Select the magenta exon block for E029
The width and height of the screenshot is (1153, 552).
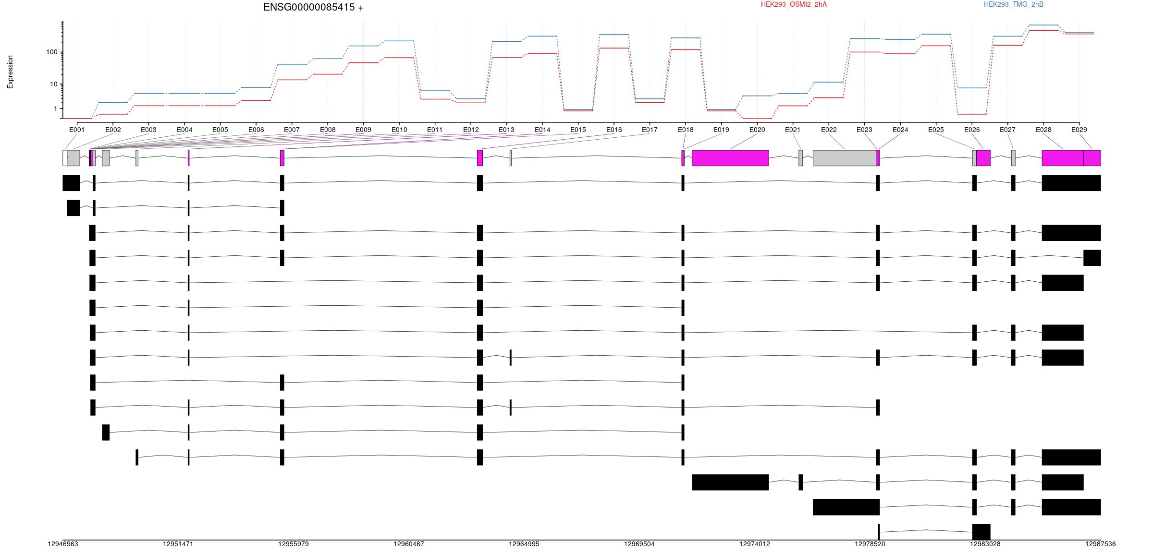[x=1092, y=158]
